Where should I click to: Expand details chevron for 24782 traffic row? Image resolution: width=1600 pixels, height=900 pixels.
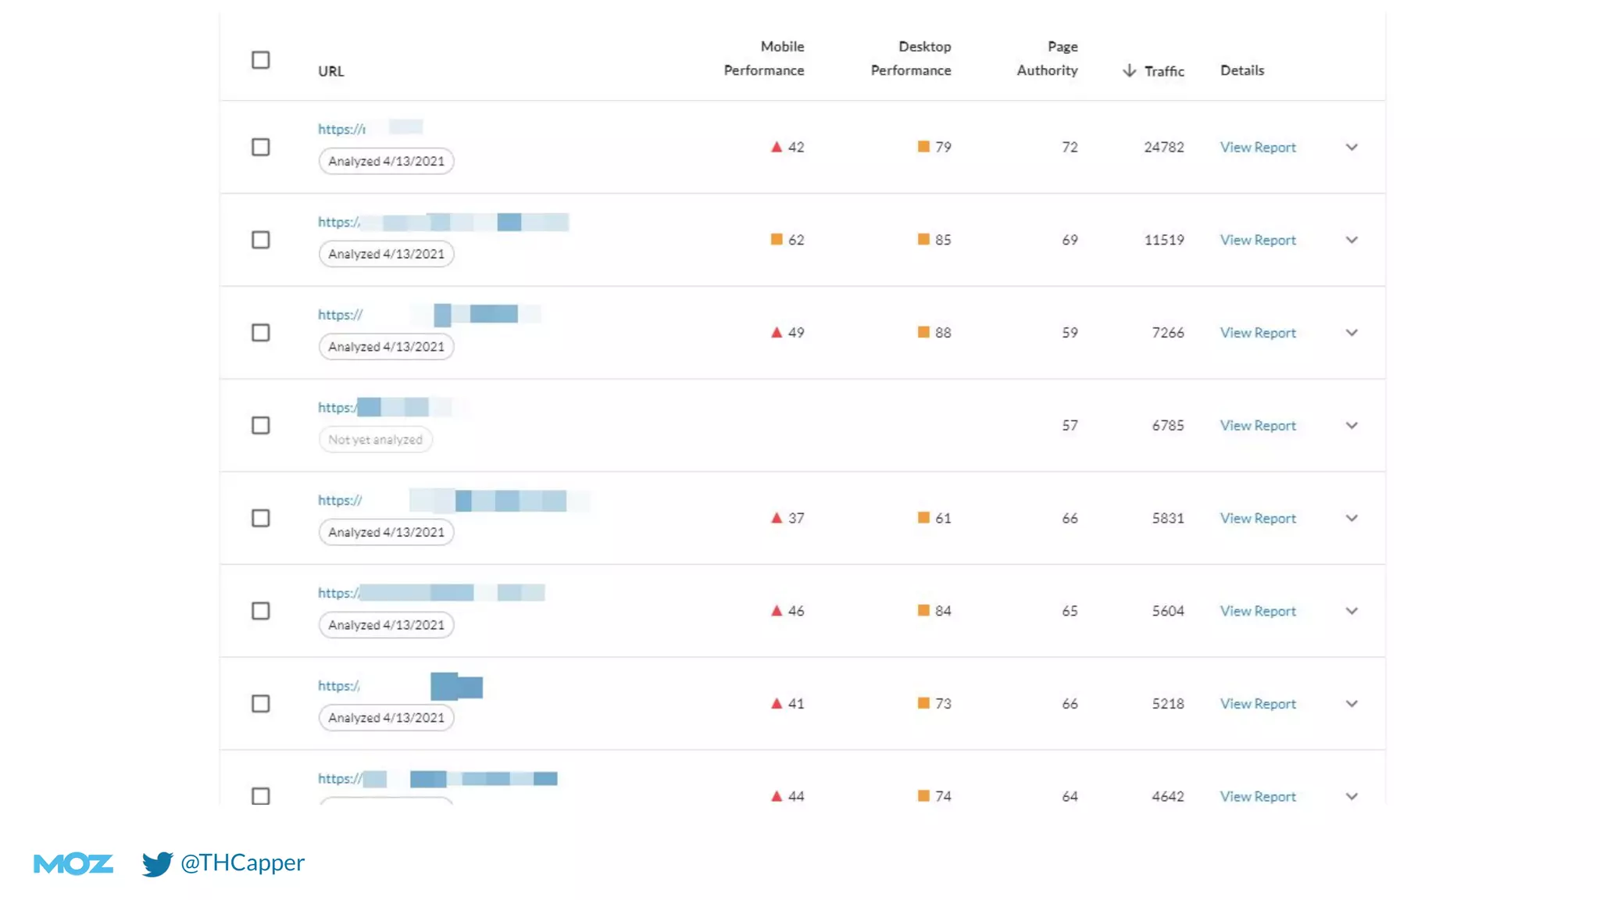click(x=1352, y=147)
